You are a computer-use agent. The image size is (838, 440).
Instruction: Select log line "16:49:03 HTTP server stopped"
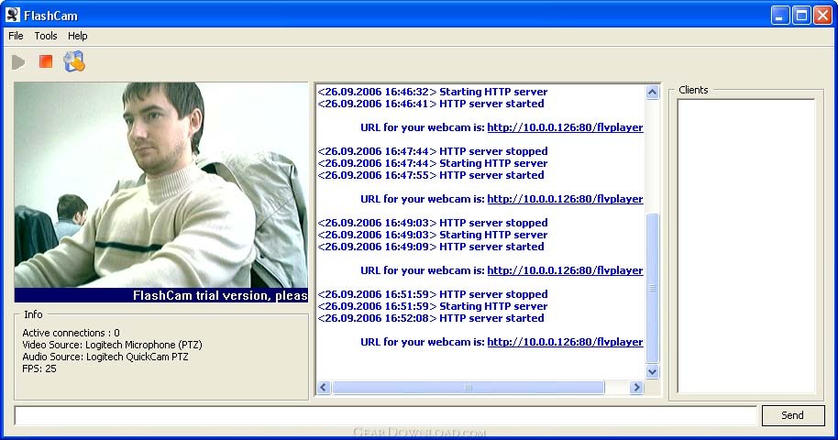coord(433,223)
